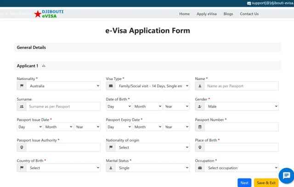294x187 pixels.
Task: Click the location pin beside Passport Issue Authority
Action: click(22, 148)
